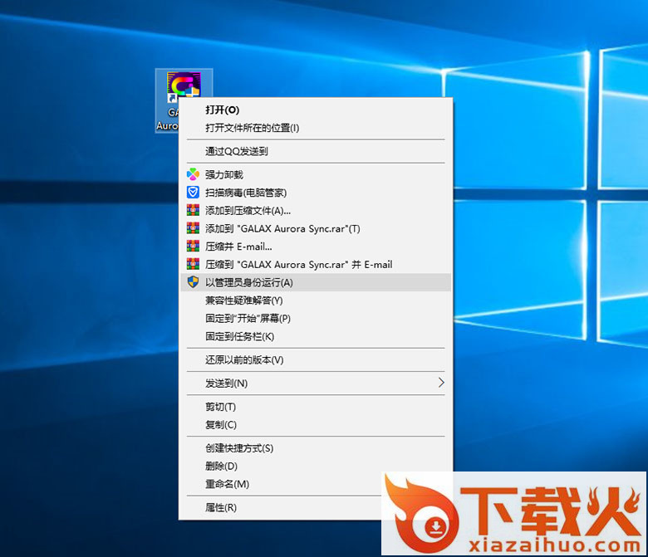
Task: Click the blue shield icon beside 扫描病毒
Action: tap(193, 193)
